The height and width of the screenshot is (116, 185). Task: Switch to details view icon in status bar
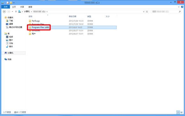coord(178,112)
